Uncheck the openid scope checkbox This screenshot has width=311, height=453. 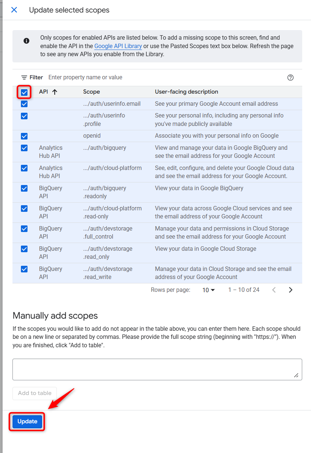24,136
